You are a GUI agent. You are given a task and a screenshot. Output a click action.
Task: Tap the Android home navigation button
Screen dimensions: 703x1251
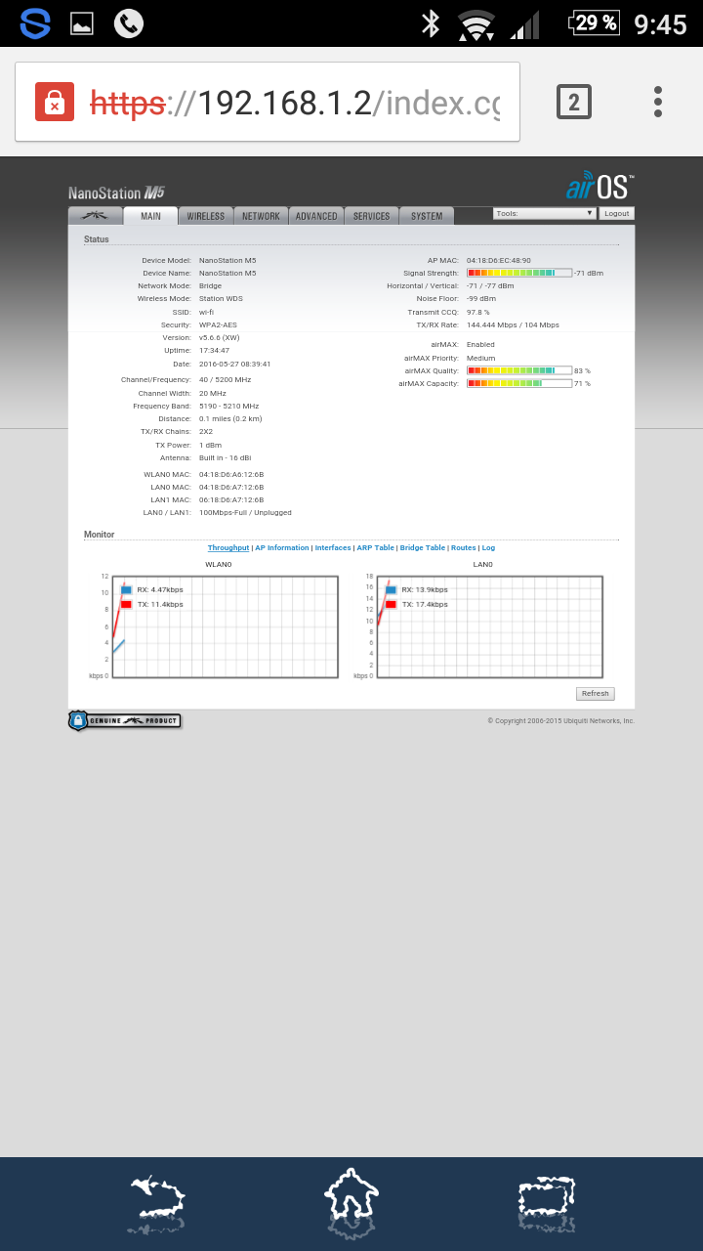point(351,1202)
